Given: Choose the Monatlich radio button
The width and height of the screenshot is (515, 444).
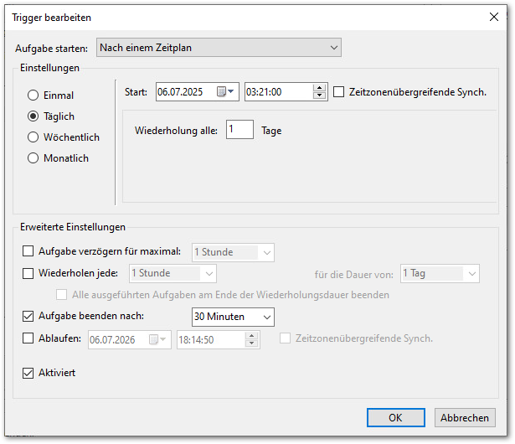Looking at the screenshot, I should click(33, 158).
